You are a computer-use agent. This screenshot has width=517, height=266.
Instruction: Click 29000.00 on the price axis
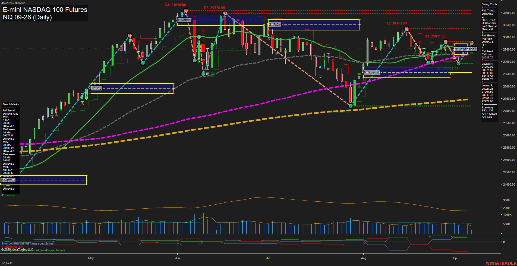click(509, 62)
